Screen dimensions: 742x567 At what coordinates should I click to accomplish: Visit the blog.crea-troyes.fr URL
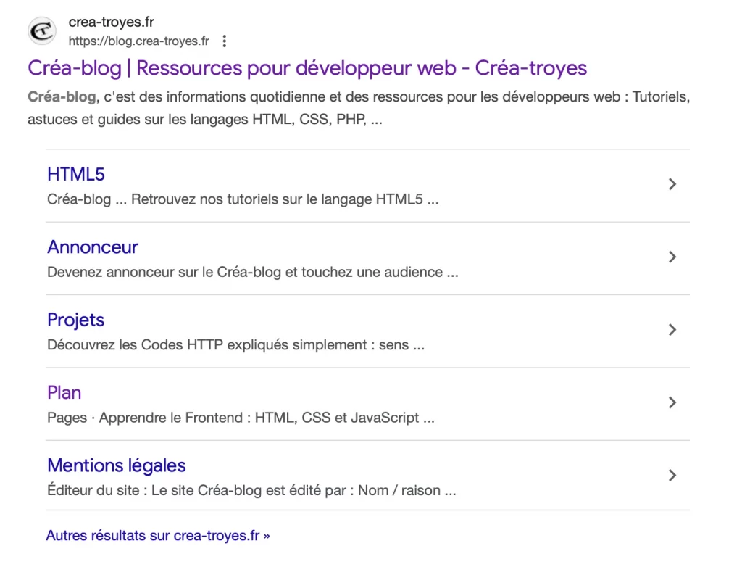[138, 41]
